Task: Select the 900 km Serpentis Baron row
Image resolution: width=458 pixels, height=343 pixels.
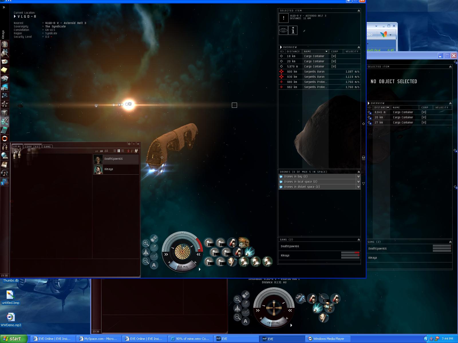Action: tap(319, 71)
